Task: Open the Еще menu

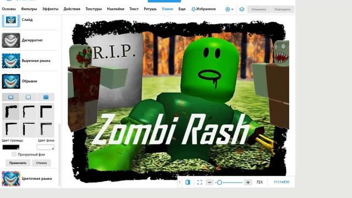Action: point(182,9)
